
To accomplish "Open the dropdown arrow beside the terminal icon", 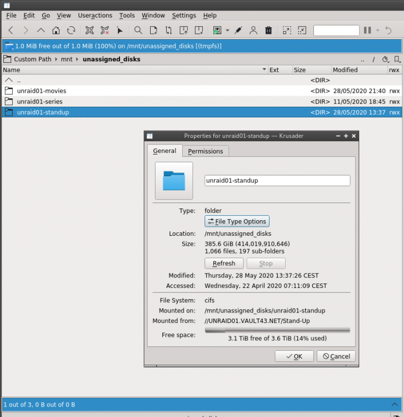I will point(227,31).
